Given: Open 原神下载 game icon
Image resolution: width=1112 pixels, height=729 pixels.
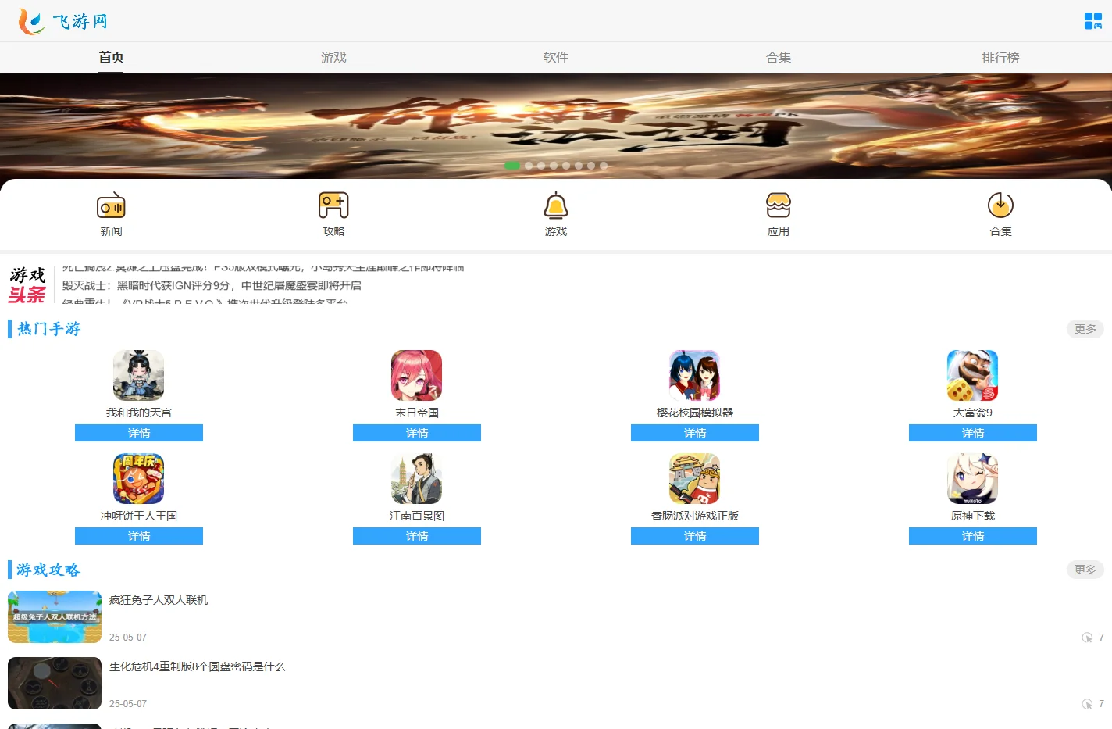Looking at the screenshot, I should pos(973,478).
